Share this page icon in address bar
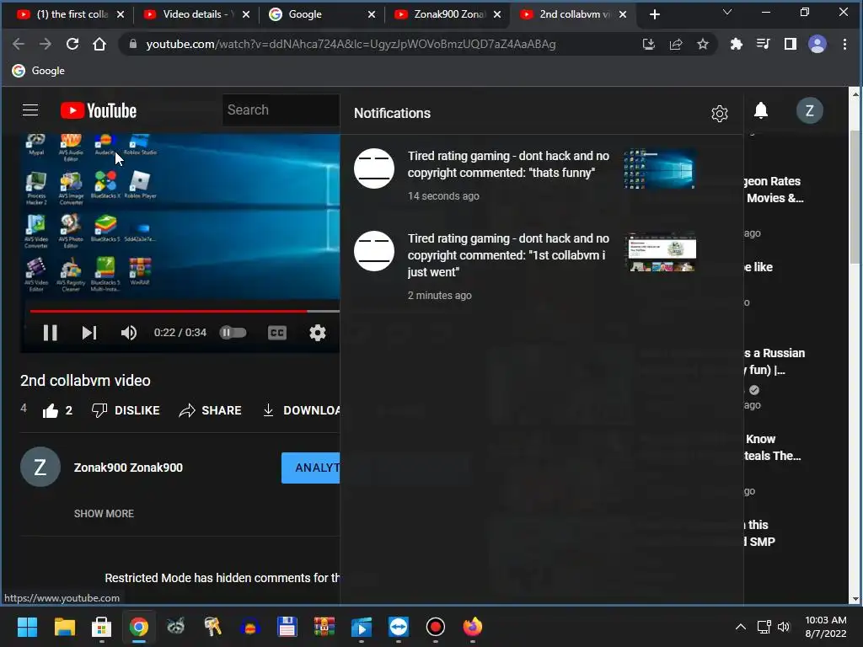863x647 pixels. point(676,44)
